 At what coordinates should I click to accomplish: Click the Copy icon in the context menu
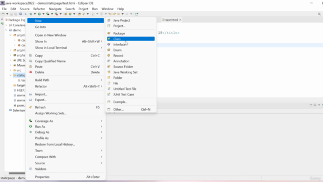pyautogui.click(x=31, y=56)
